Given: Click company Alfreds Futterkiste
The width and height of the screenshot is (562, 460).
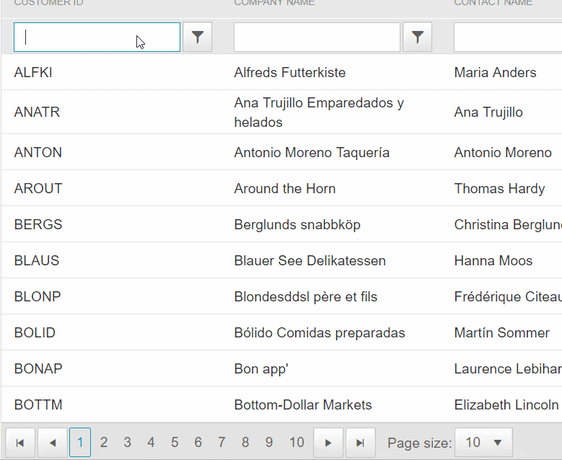Looking at the screenshot, I should pyautogui.click(x=290, y=72).
